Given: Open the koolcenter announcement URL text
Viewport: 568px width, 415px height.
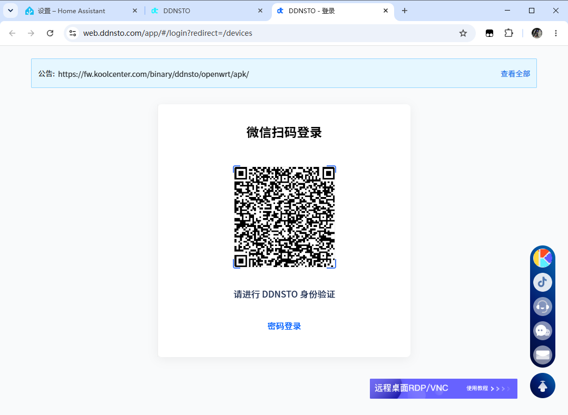Looking at the screenshot, I should [153, 74].
